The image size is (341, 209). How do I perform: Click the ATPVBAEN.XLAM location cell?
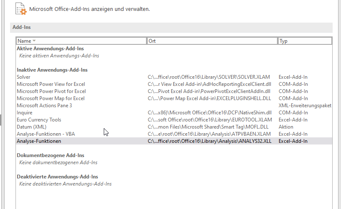pyautogui.click(x=209, y=134)
